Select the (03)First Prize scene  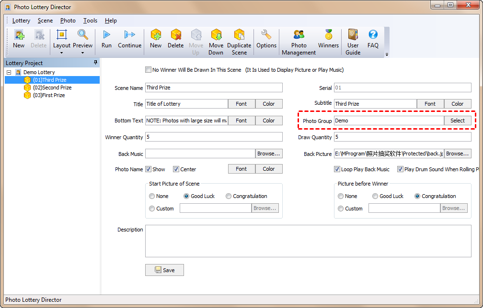click(x=49, y=95)
